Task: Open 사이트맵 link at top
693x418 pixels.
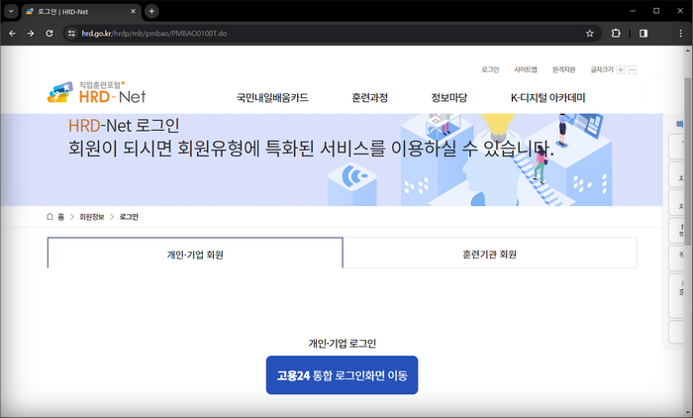Action: (526, 70)
